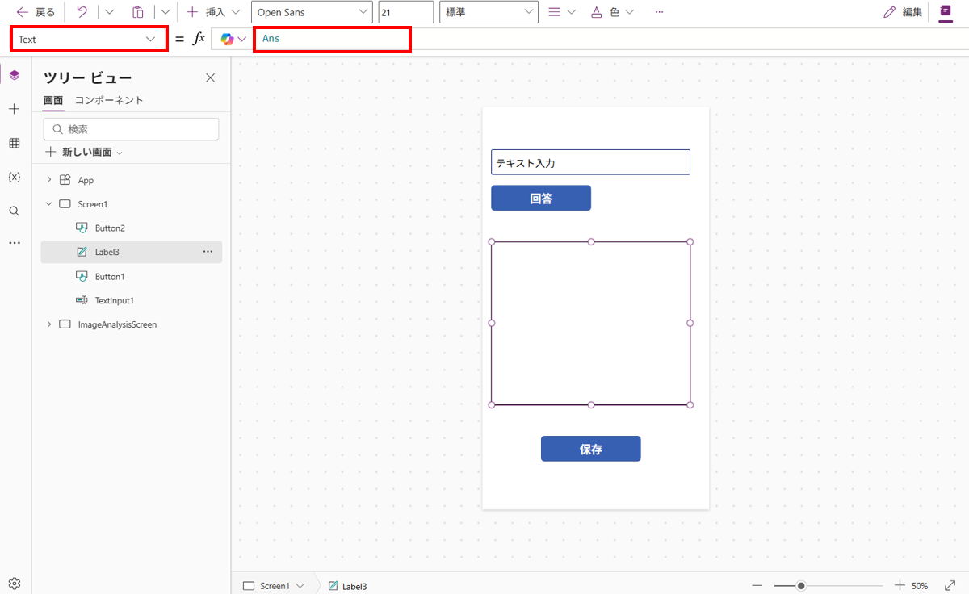The height and width of the screenshot is (594, 969).
Task: Click the fit to window expand icon
Action: point(950,585)
